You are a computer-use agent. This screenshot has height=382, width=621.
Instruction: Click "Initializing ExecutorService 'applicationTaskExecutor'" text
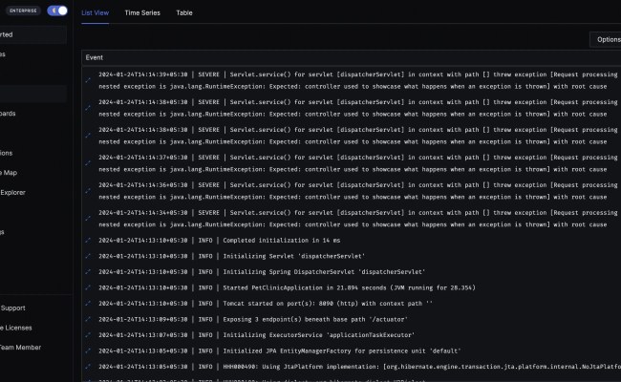[319, 335]
